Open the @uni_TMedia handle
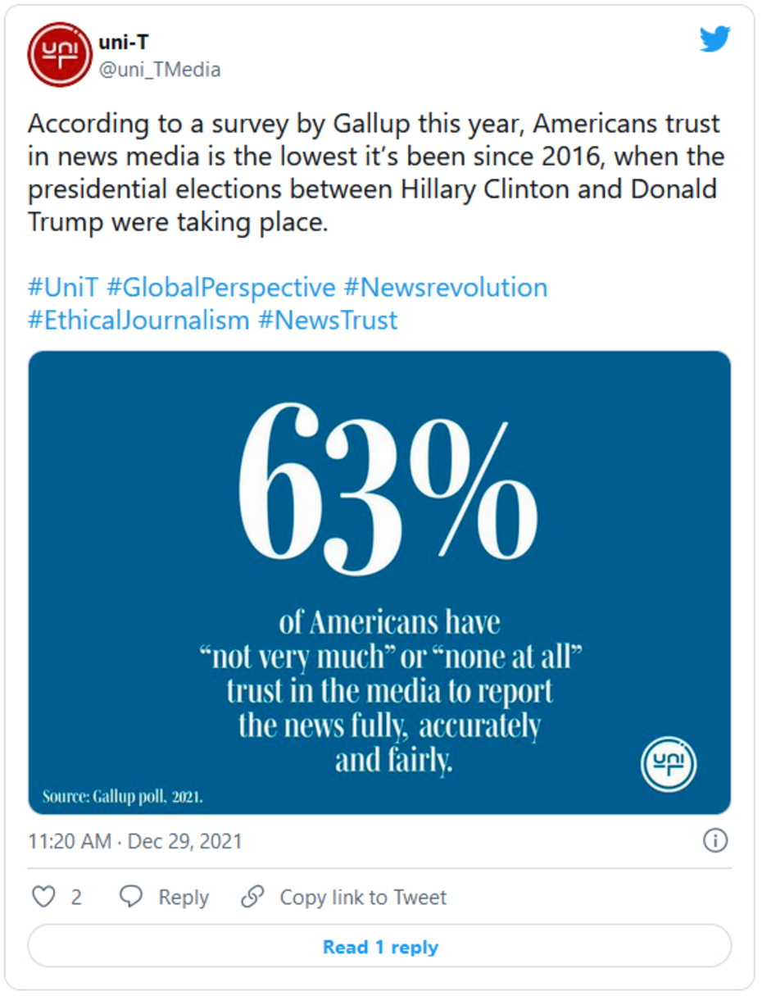Viewport: 762px width, 996px height. coord(160,70)
